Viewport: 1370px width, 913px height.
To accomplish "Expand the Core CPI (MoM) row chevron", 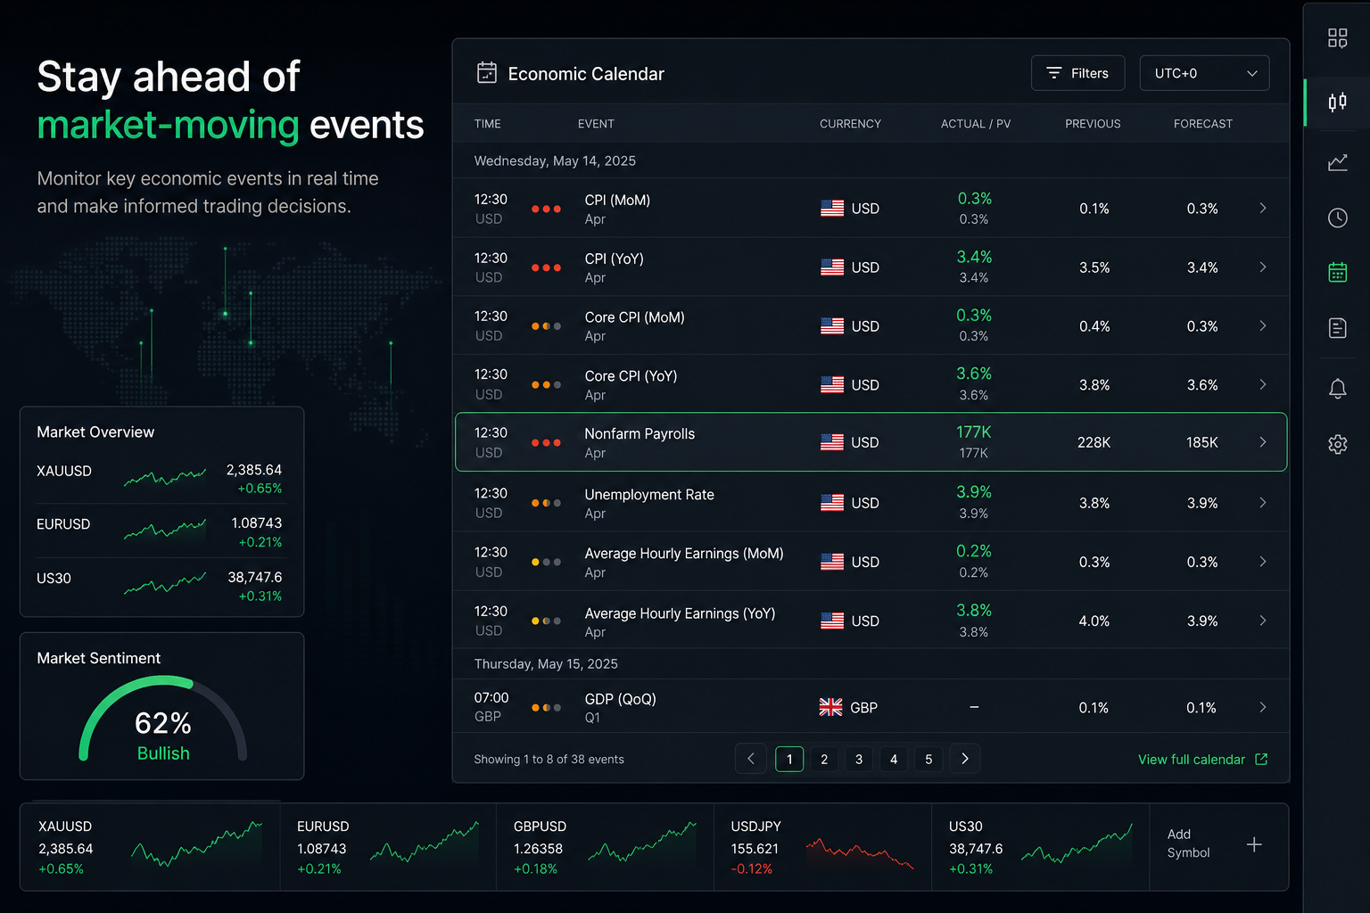I will click(1263, 325).
